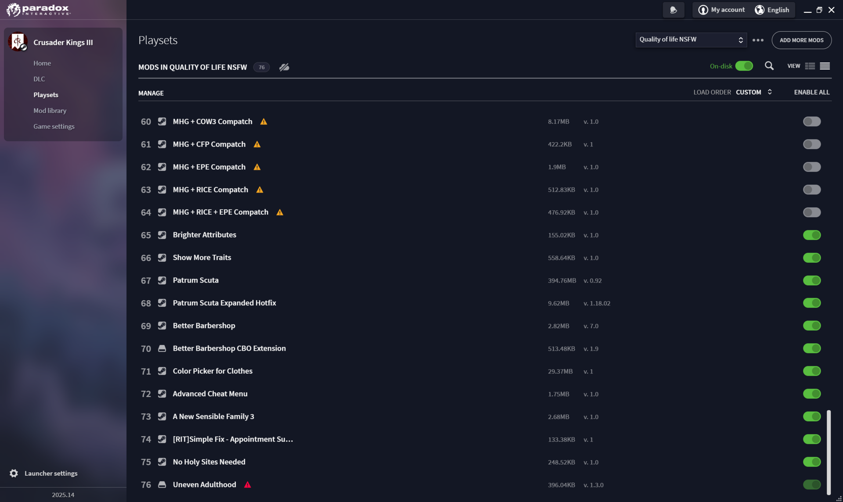Switch to detailed grid view icon
This screenshot has height=502, width=843.
810,66
